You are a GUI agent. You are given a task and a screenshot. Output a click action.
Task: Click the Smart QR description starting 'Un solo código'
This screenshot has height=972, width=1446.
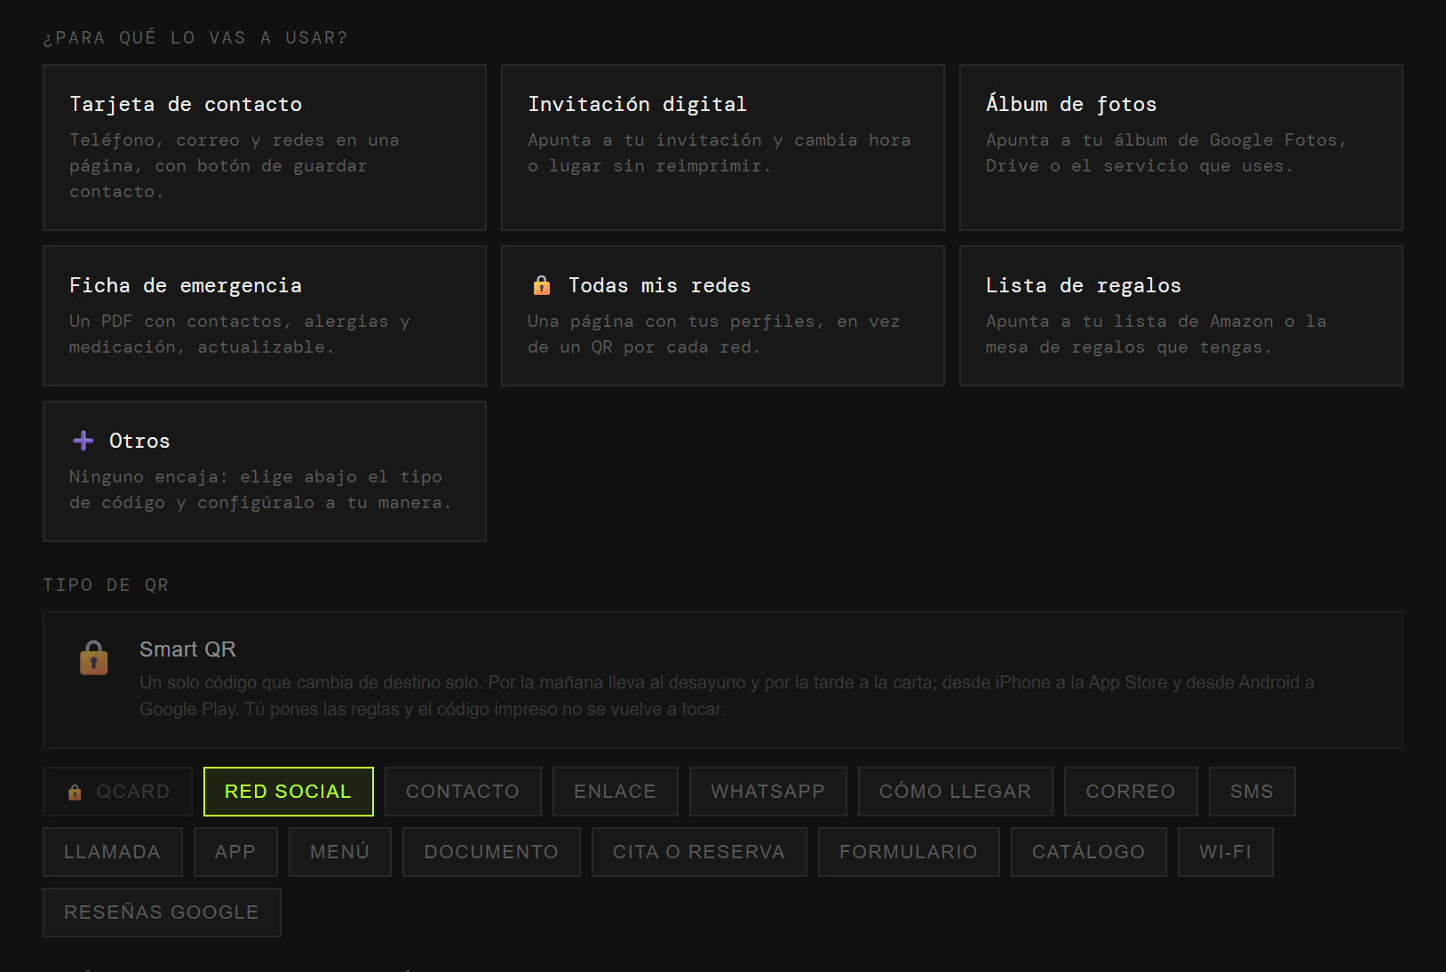click(x=727, y=696)
